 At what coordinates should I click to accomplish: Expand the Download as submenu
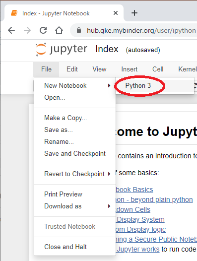tap(75, 206)
